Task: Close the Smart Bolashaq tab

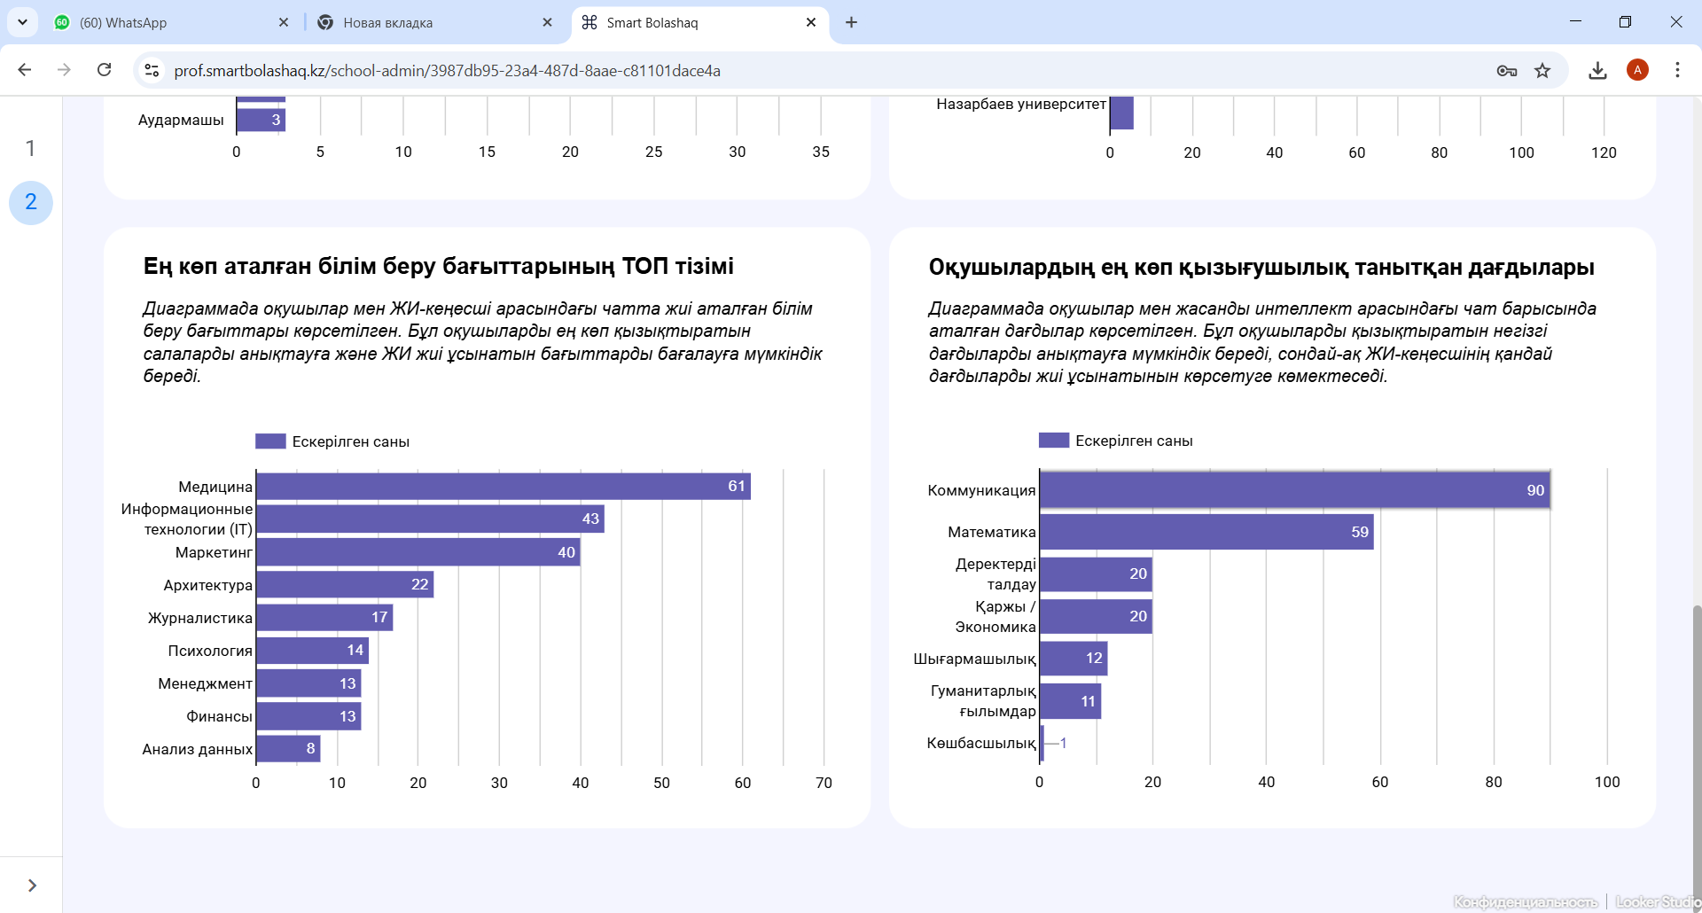Action: pos(810,22)
